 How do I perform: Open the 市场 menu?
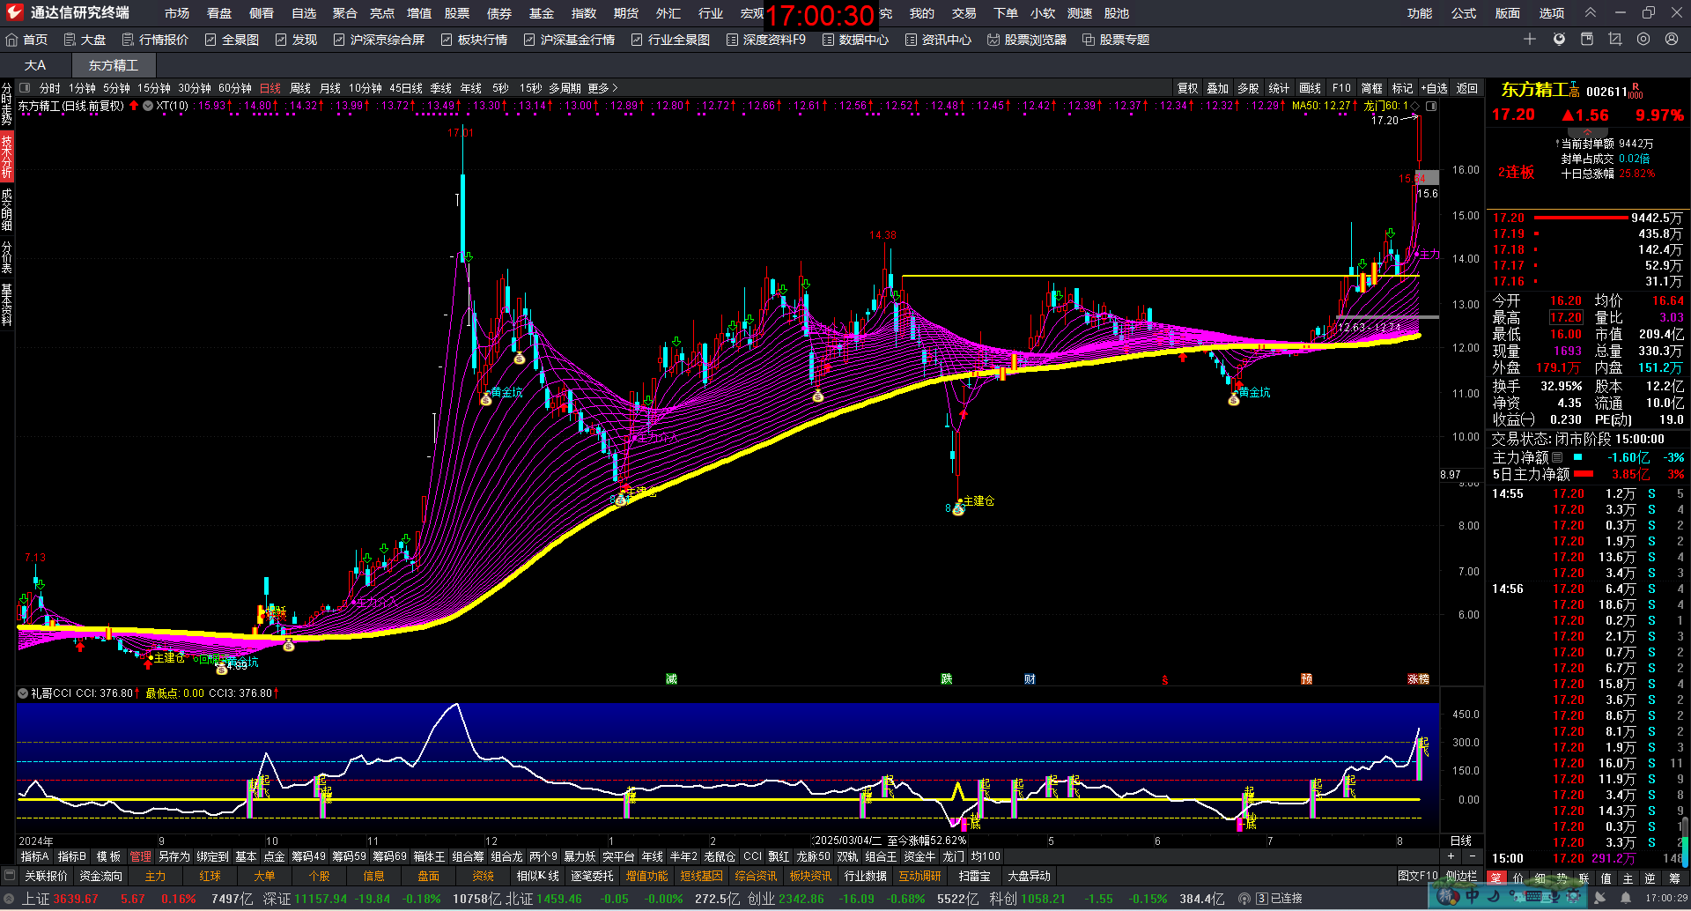pos(177,13)
